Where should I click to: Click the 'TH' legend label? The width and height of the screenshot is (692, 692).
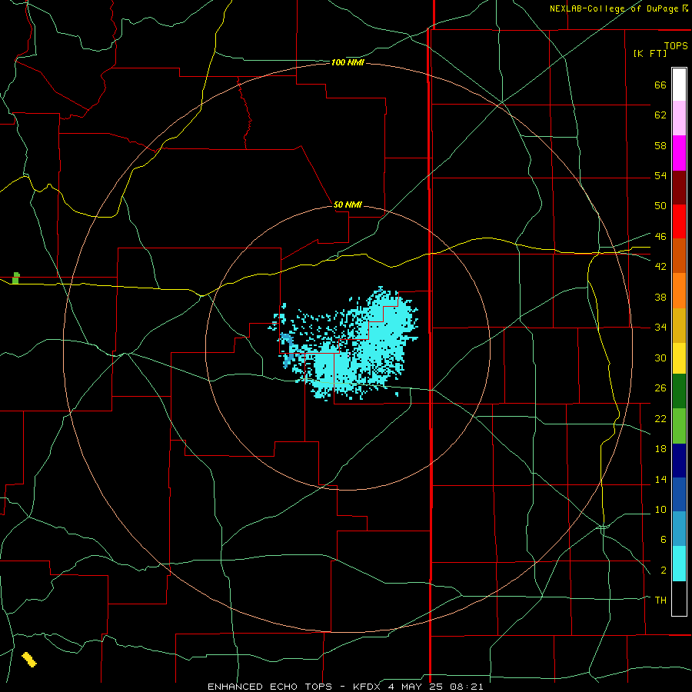point(660,601)
